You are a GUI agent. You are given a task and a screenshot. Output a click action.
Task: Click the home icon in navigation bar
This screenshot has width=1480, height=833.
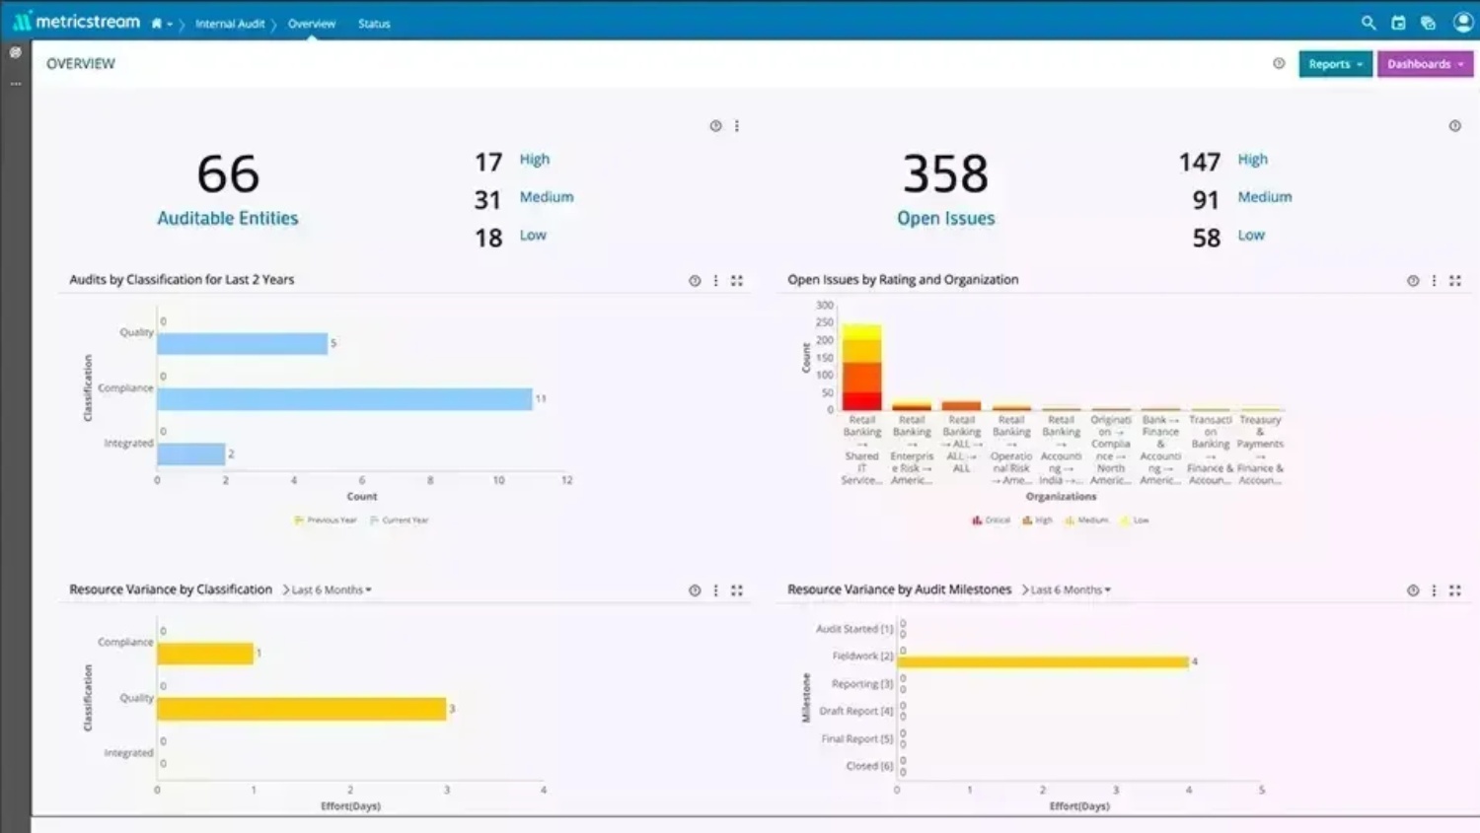click(x=157, y=22)
